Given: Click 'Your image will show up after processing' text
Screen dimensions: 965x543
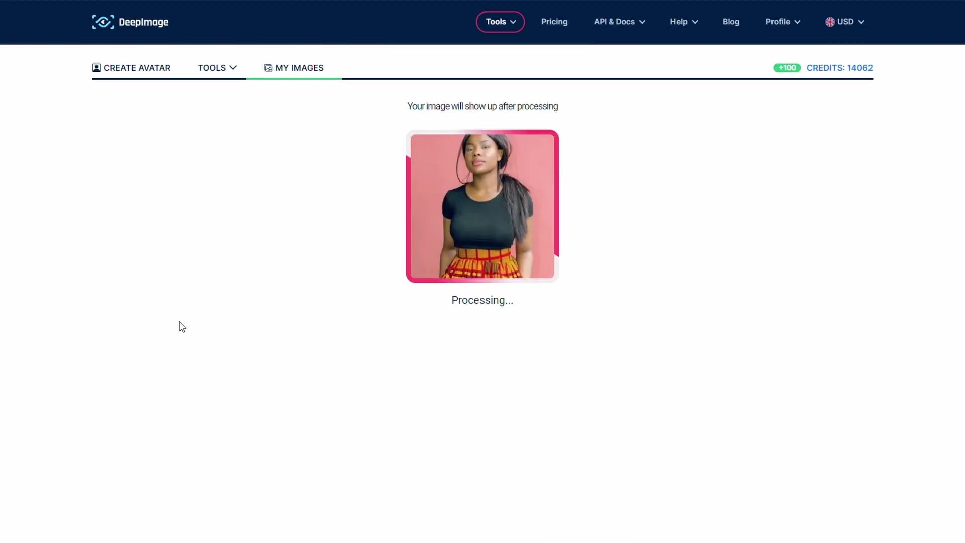Looking at the screenshot, I should tap(482, 106).
